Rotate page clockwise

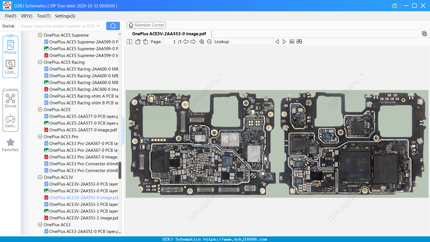(145, 41)
